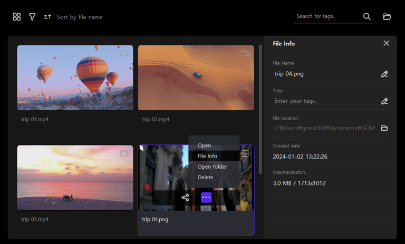Choose Delete from the context menu

point(205,177)
